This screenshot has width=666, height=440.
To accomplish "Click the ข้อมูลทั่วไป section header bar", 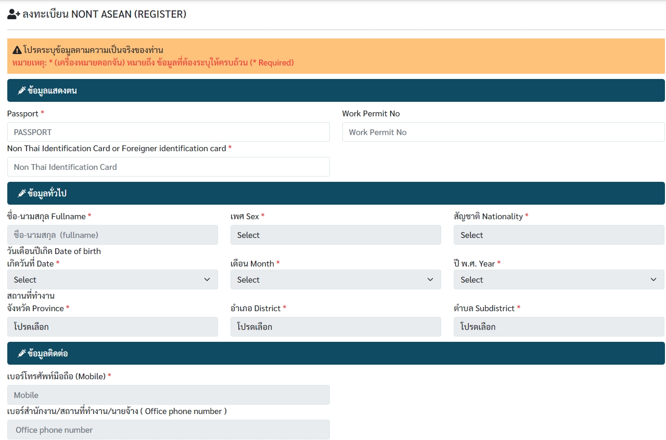I will point(336,193).
